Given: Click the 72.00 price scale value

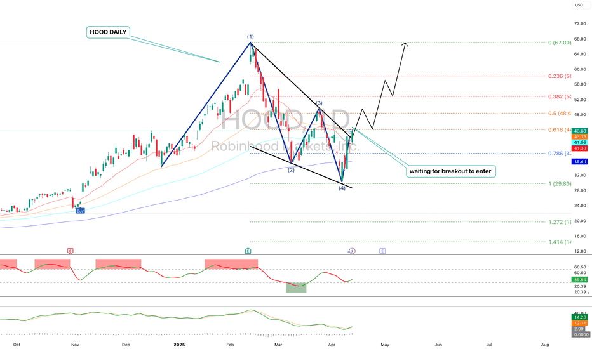Looking at the screenshot, I should (x=580, y=23).
